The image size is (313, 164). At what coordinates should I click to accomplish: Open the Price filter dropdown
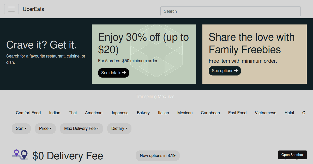click(45, 128)
